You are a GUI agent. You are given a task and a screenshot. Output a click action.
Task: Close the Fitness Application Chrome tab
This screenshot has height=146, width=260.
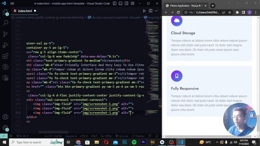[206, 6]
